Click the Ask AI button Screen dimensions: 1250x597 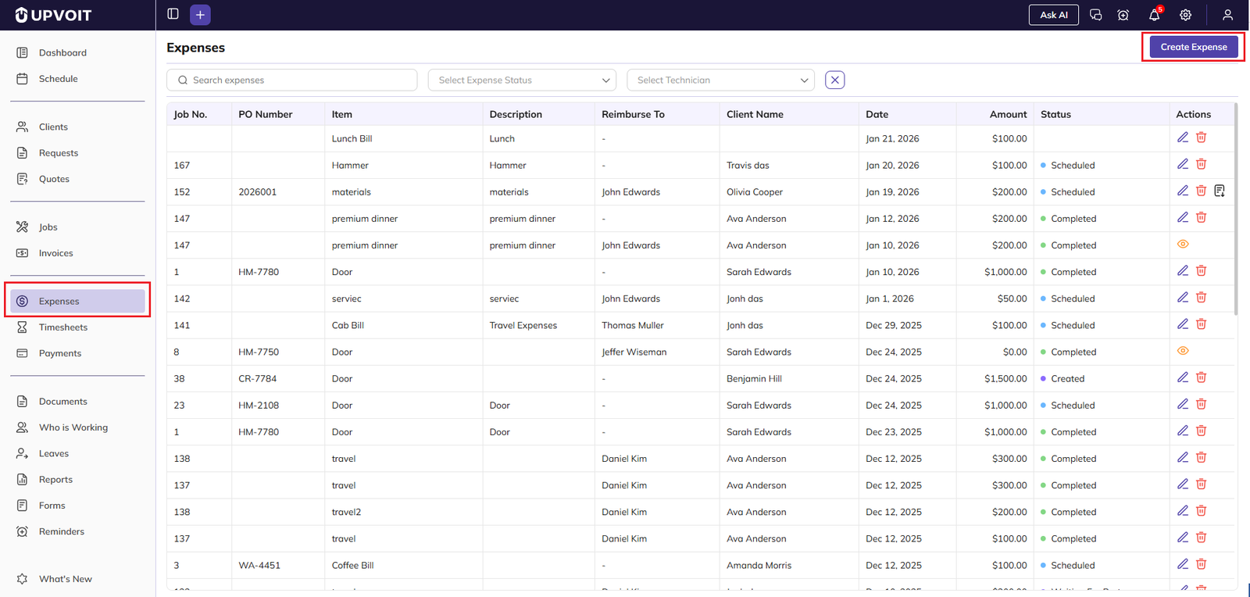(x=1053, y=15)
